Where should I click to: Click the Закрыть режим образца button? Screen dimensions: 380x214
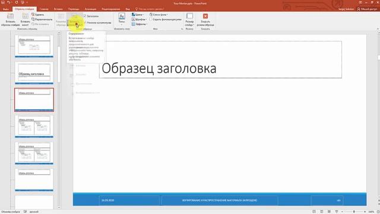[205, 20]
